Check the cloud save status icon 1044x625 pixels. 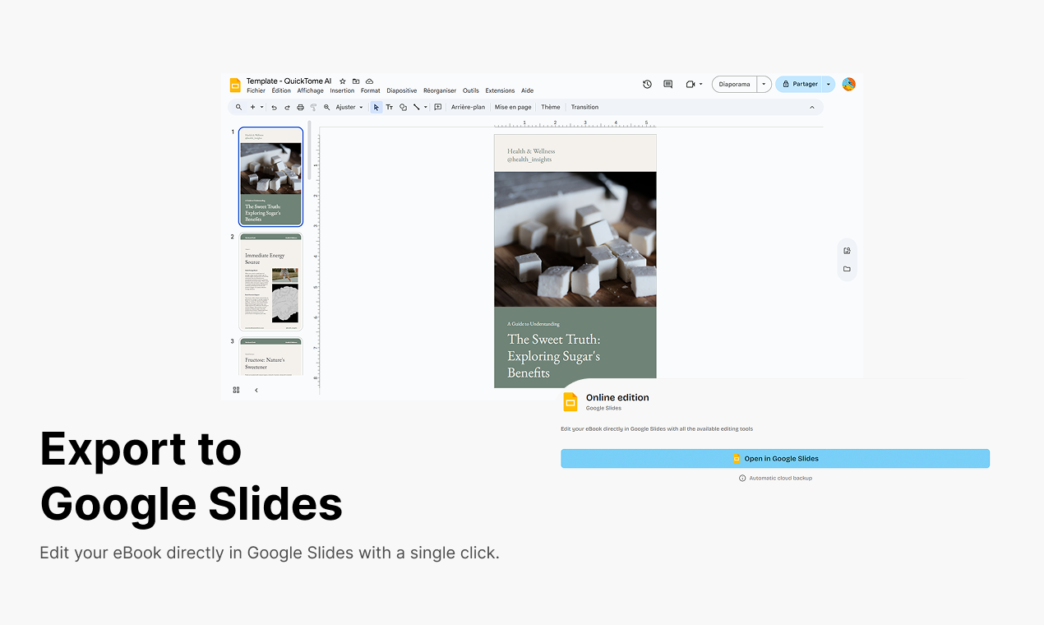pyautogui.click(x=369, y=81)
